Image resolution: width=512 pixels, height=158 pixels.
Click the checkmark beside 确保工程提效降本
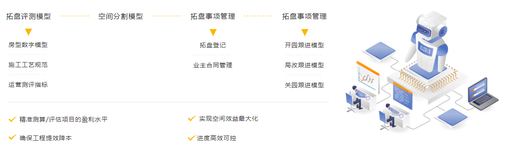point(12,137)
